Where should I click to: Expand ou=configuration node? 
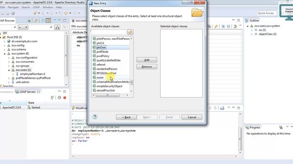pyautogui.click(x=9, y=58)
